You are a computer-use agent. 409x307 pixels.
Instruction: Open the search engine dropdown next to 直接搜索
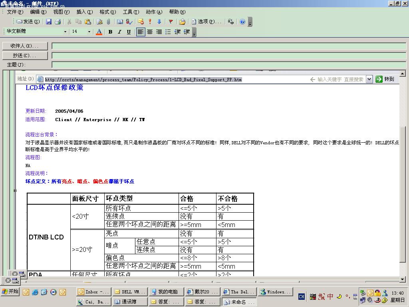pos(369,79)
